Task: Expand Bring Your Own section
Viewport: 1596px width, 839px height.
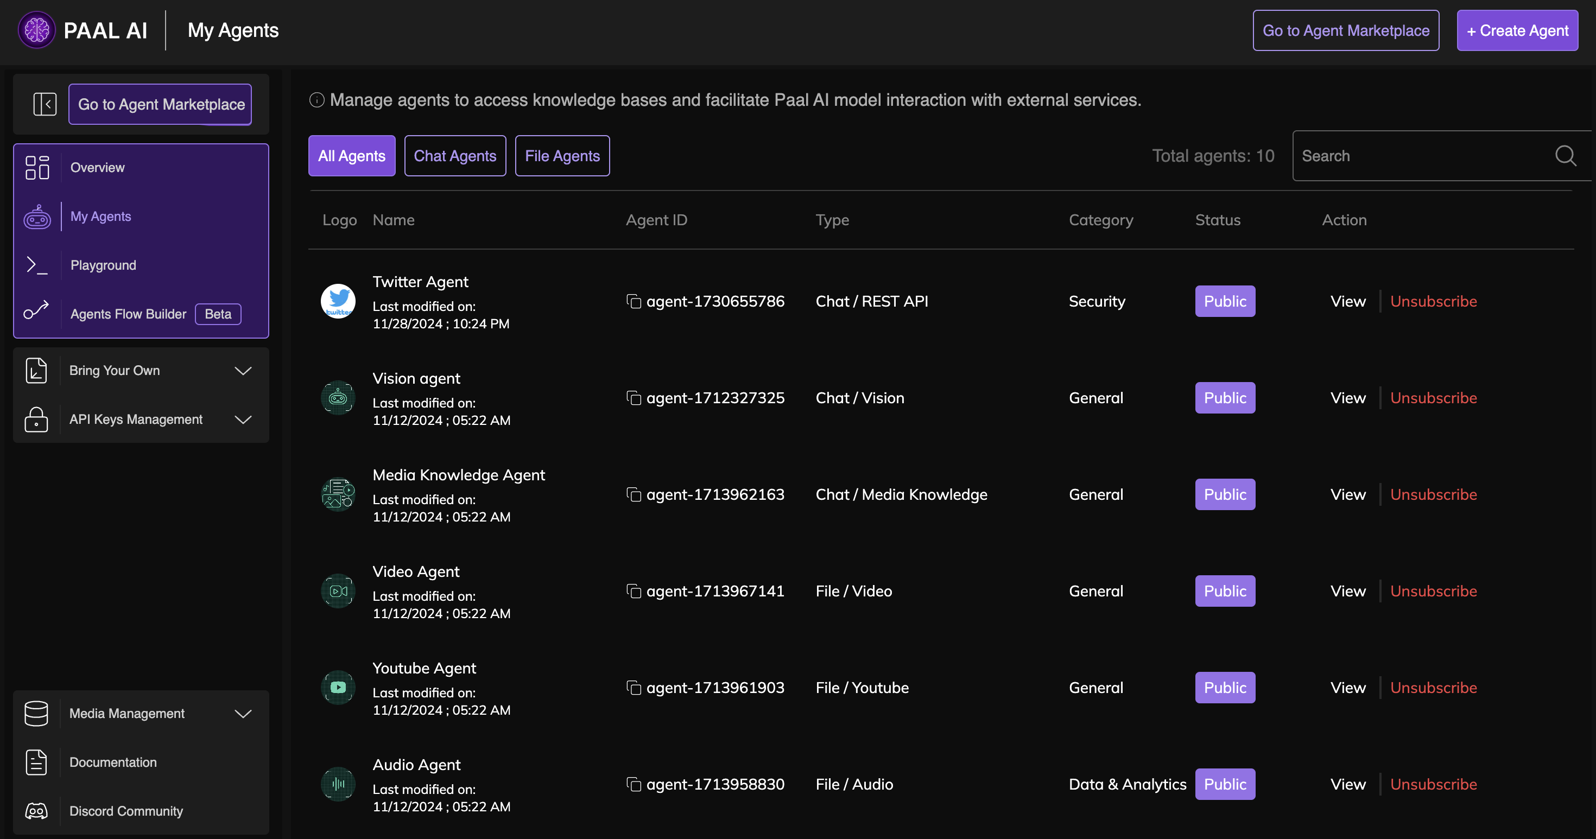Action: pyautogui.click(x=243, y=370)
